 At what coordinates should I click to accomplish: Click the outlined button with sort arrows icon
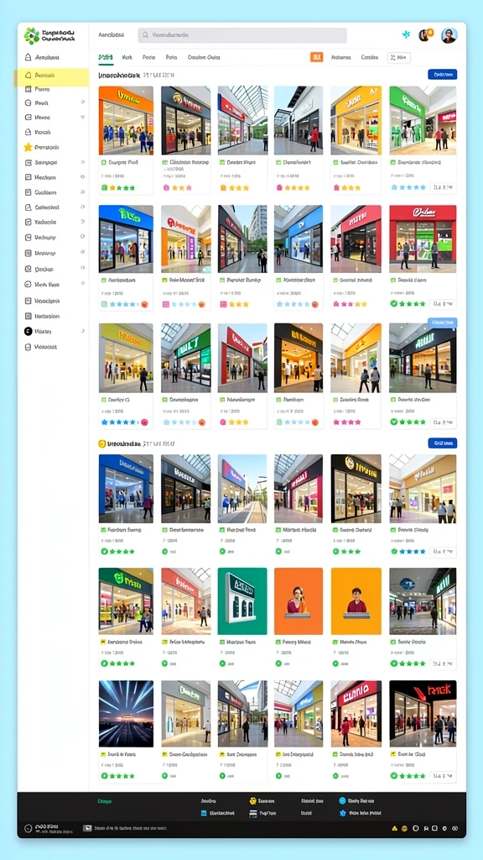pos(398,57)
